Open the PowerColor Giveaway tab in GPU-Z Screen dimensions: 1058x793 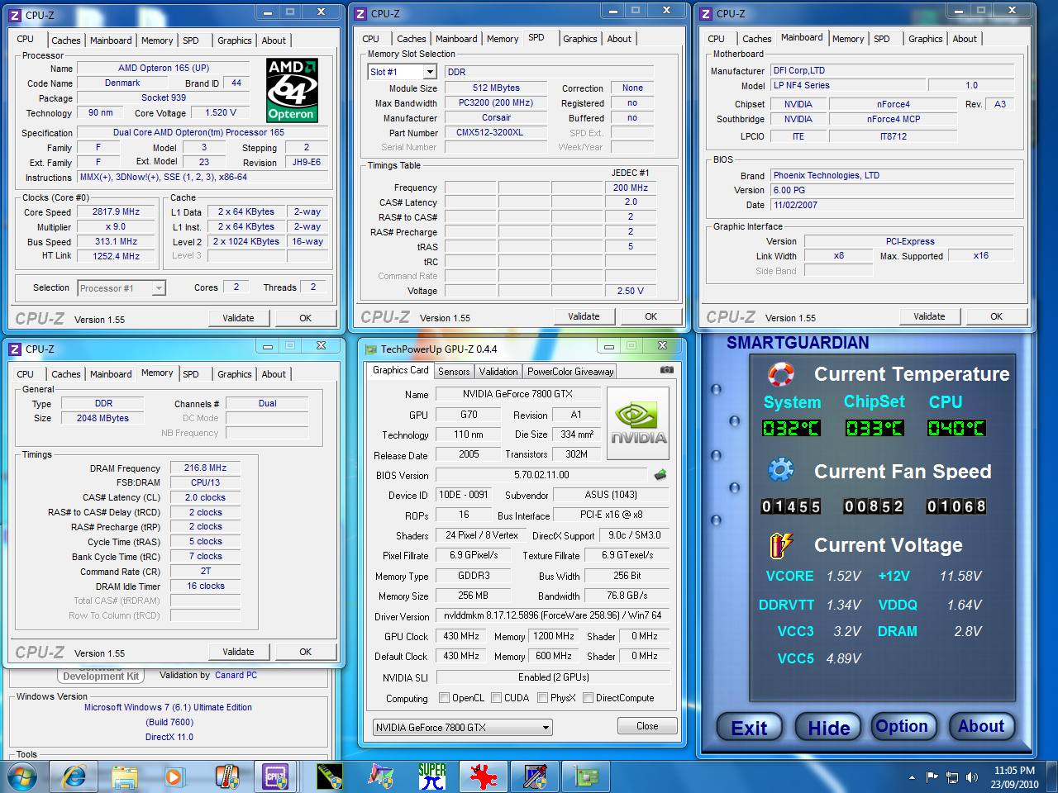click(570, 372)
